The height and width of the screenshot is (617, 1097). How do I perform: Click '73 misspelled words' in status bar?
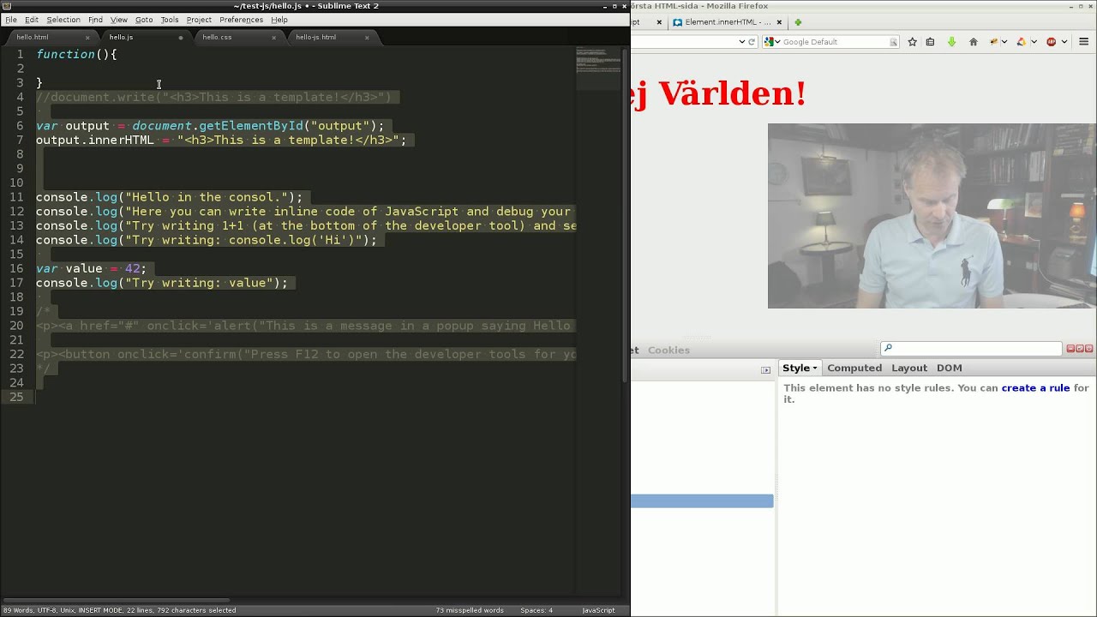pyautogui.click(x=470, y=610)
